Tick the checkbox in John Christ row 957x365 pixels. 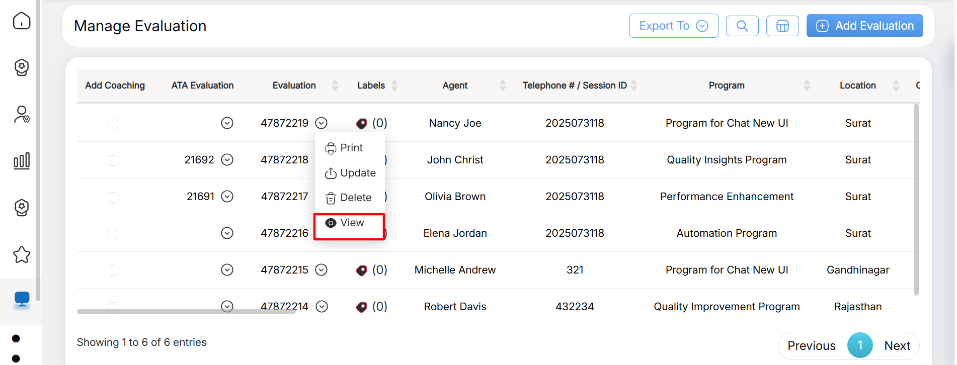click(113, 160)
